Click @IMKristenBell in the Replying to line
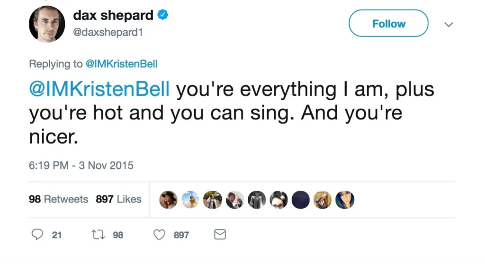The width and height of the screenshot is (485, 264). click(121, 64)
